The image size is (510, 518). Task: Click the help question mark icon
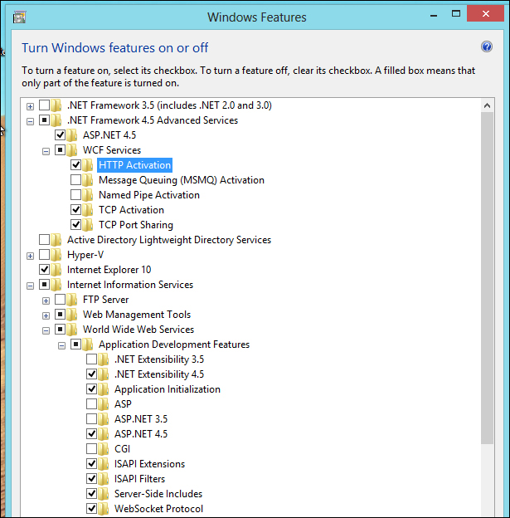tap(487, 47)
